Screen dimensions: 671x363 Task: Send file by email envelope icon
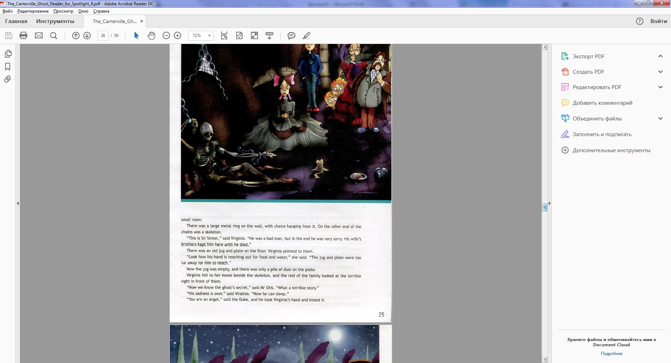(x=39, y=36)
